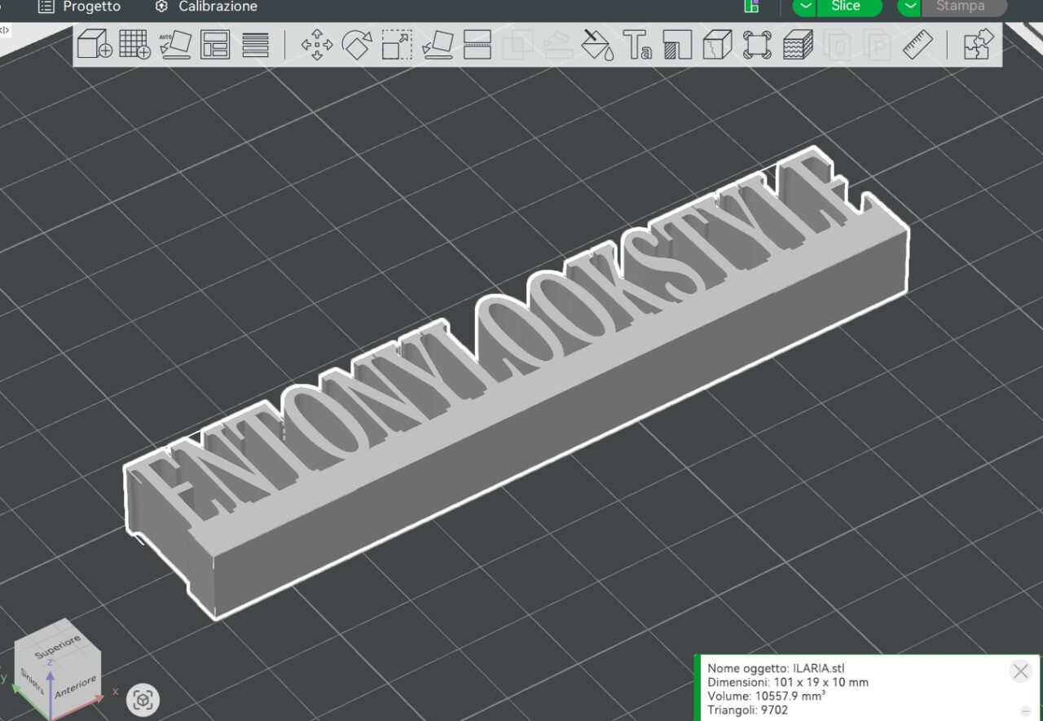Run Auto orient on the model

pos(175,44)
